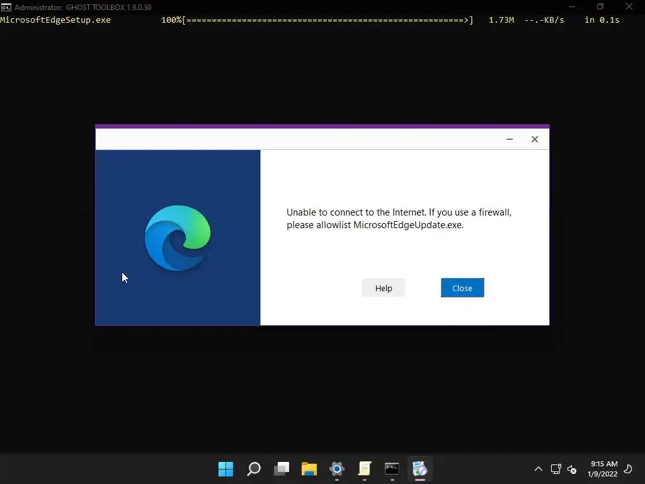The image size is (645, 484).
Task: Minimize the Edge installer dialog
Action: [x=509, y=139]
